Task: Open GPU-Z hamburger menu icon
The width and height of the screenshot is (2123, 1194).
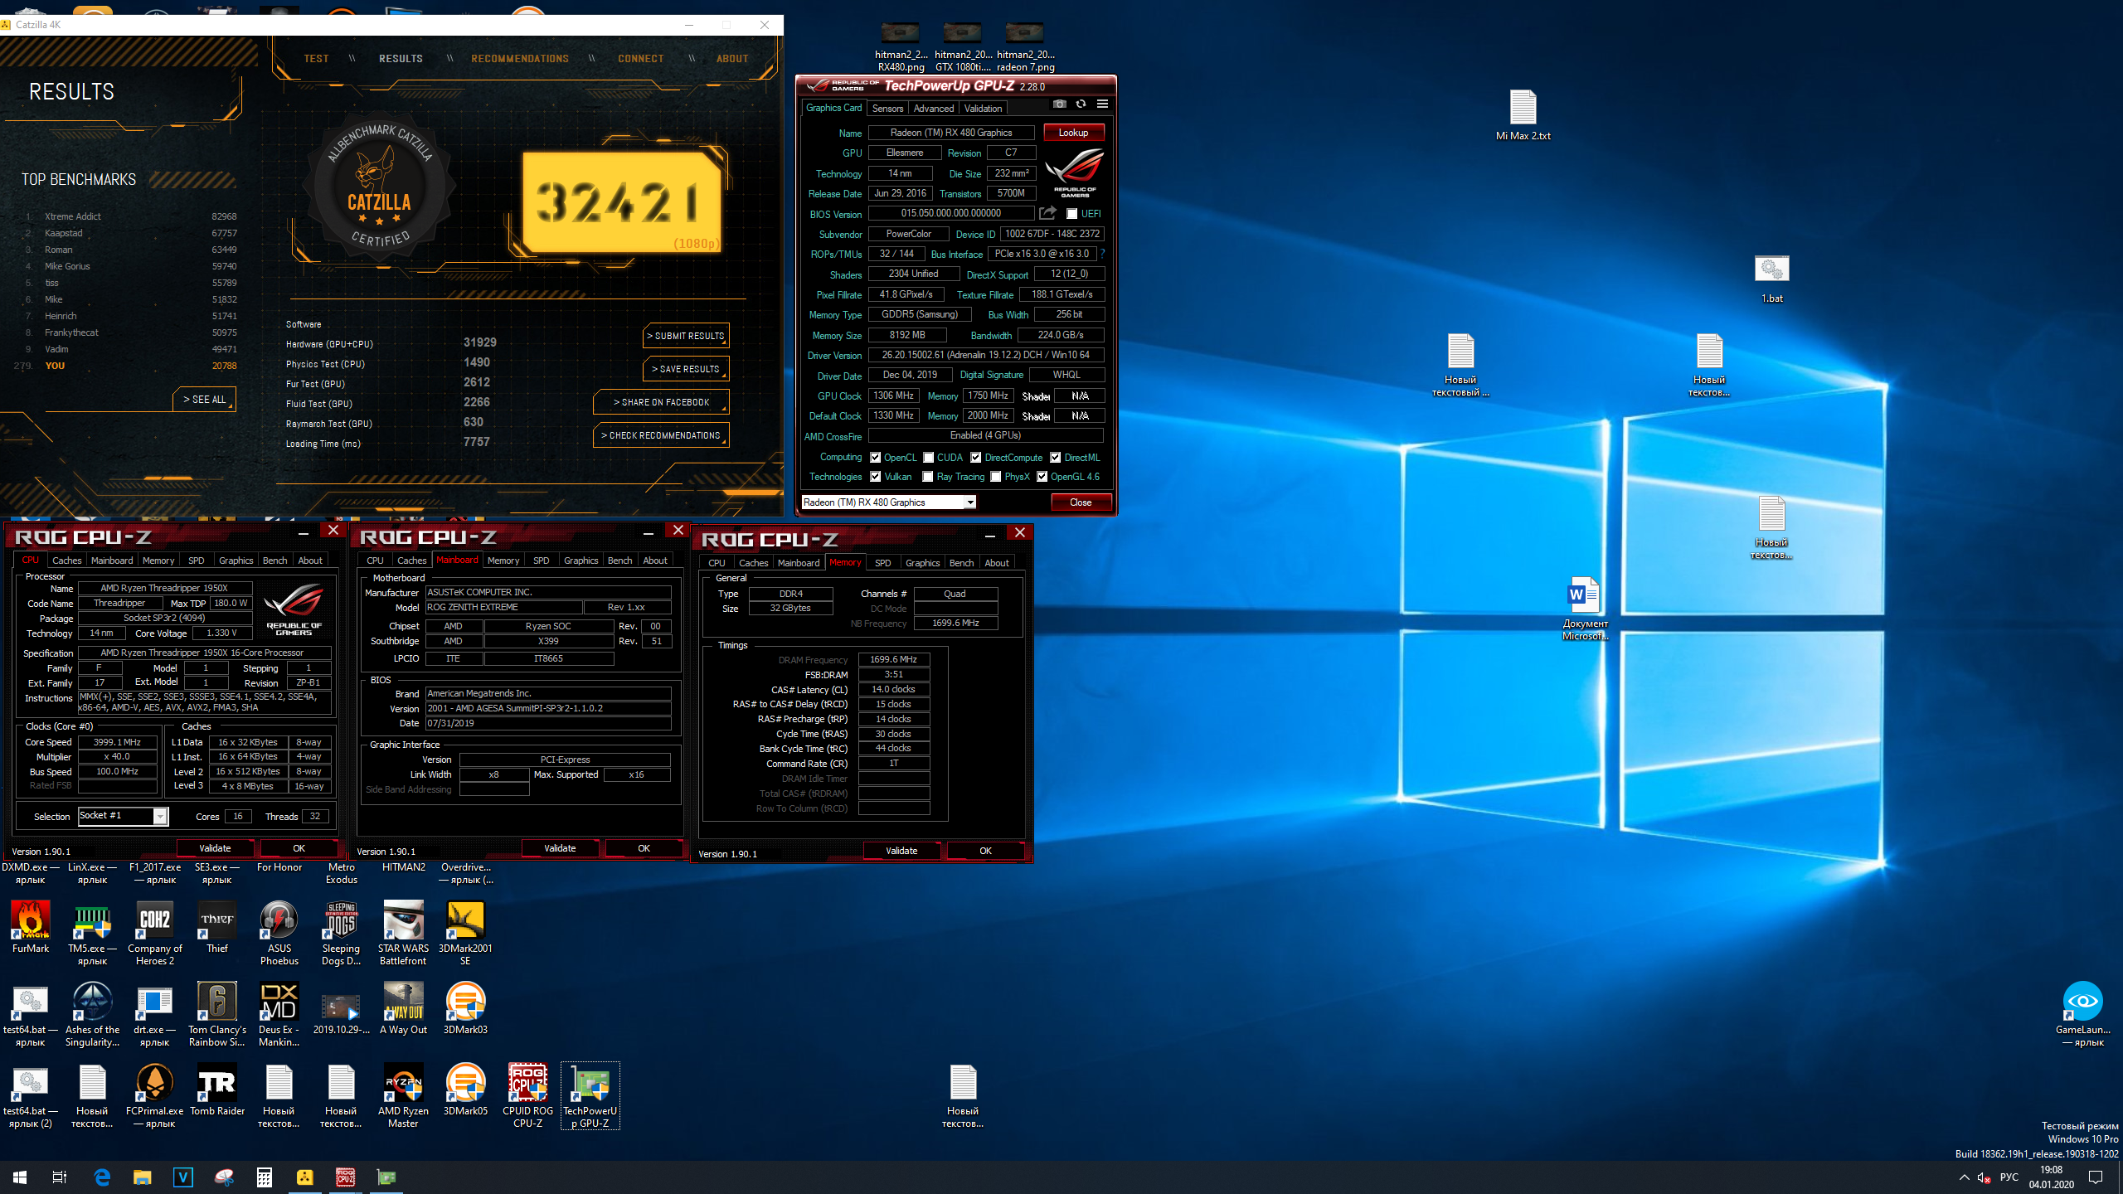Action: (x=1102, y=104)
